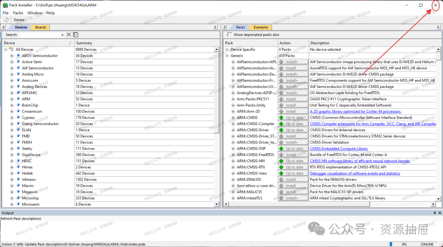
Task: Click the ABOV Semiconductor vendor icon
Action: pyautogui.click(x=18, y=56)
